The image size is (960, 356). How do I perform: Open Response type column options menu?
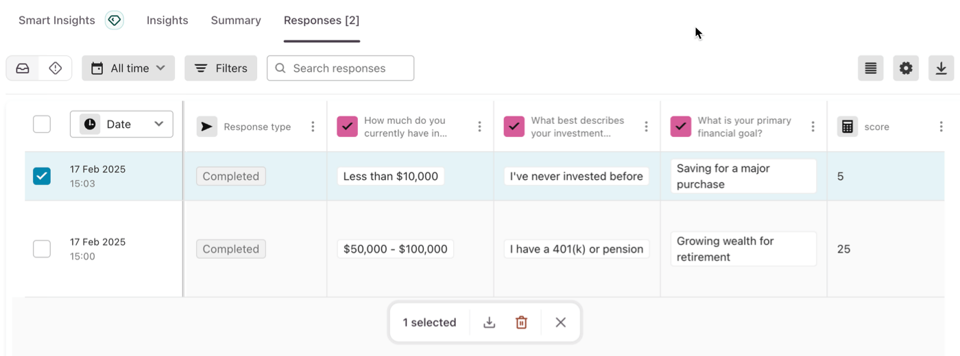tap(313, 127)
